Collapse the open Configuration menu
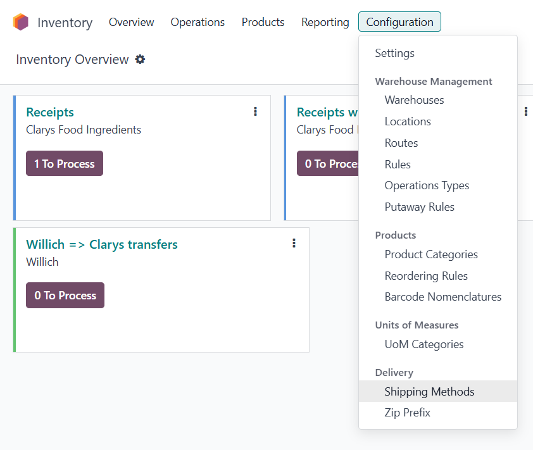 [399, 22]
